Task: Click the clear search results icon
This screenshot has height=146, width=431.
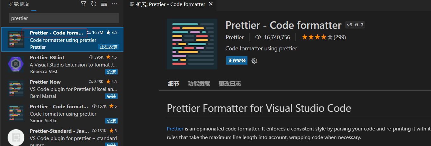Action: click(x=104, y=4)
